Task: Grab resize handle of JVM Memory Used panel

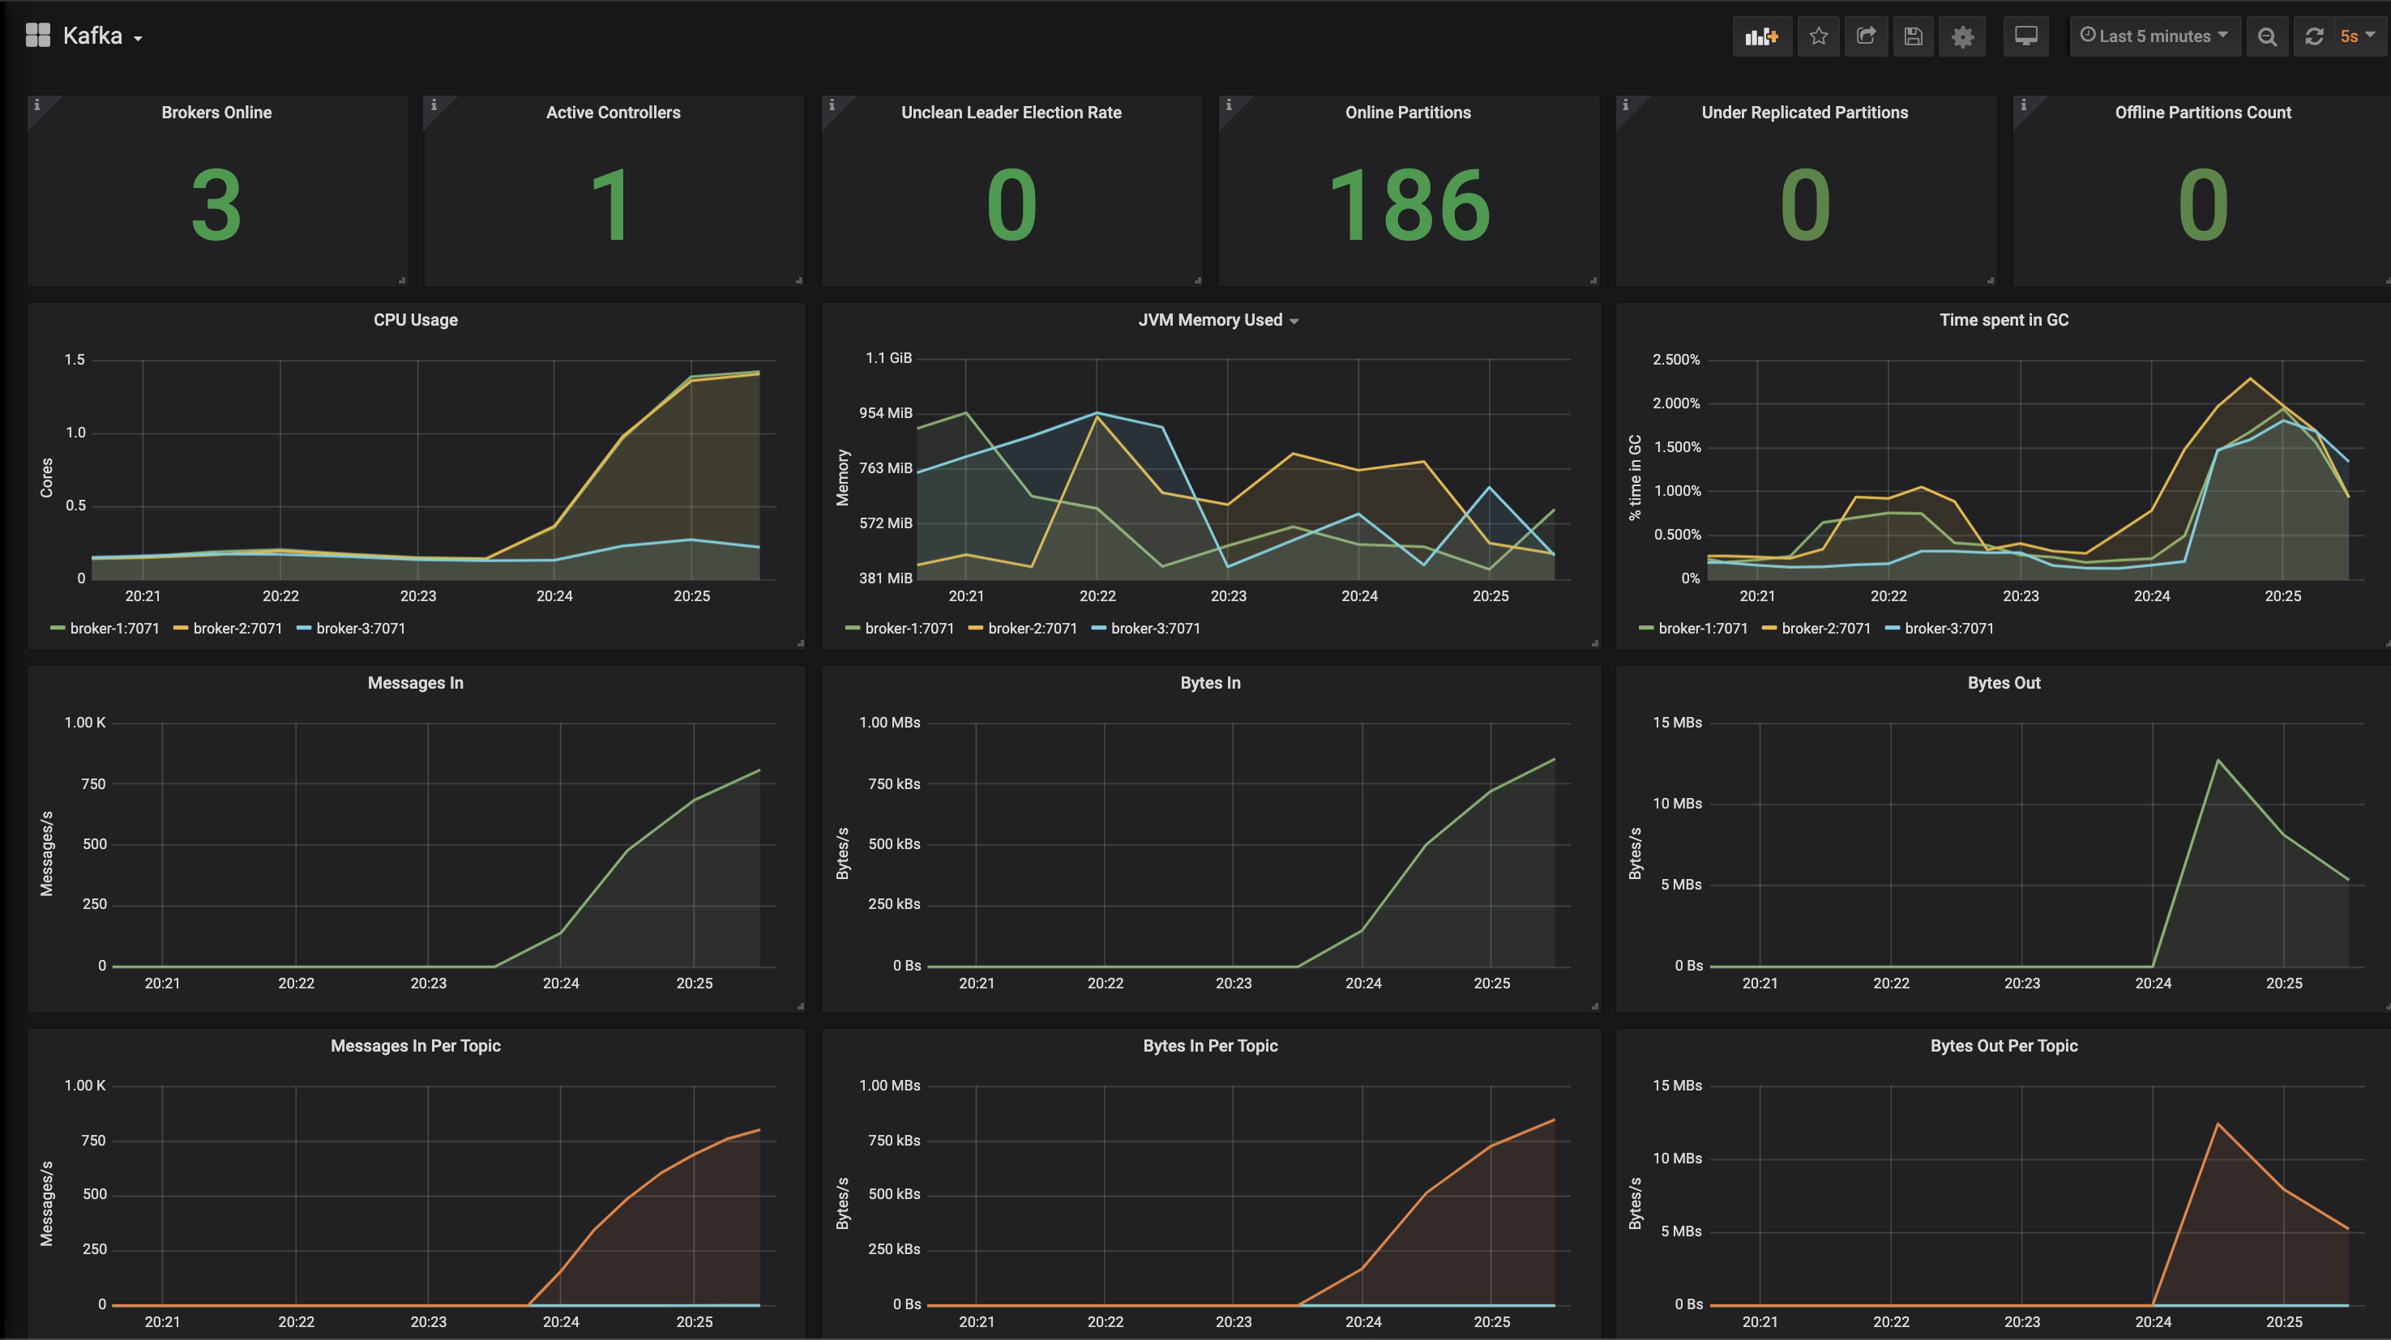Action: [1594, 643]
